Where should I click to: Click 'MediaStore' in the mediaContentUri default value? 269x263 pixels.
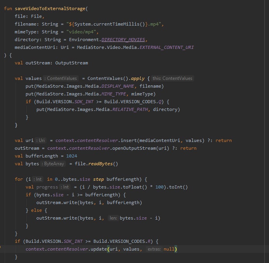click(91, 47)
